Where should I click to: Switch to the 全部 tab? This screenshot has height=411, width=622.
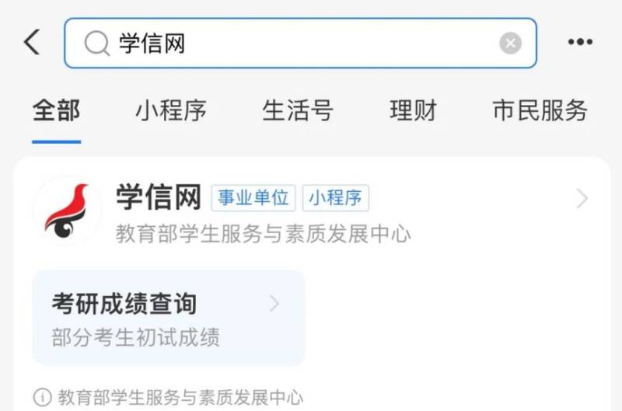pos(56,110)
